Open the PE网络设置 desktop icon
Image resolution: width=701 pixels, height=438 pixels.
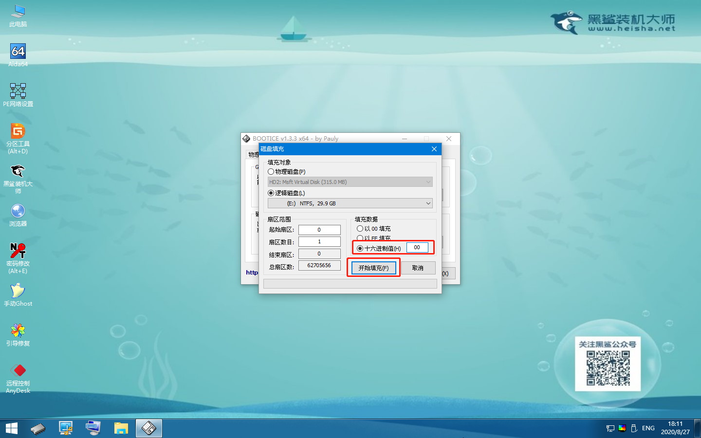(x=18, y=95)
